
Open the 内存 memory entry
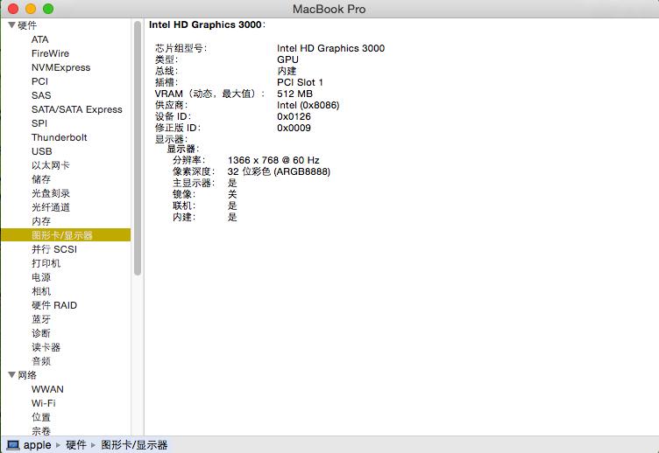[x=41, y=221]
